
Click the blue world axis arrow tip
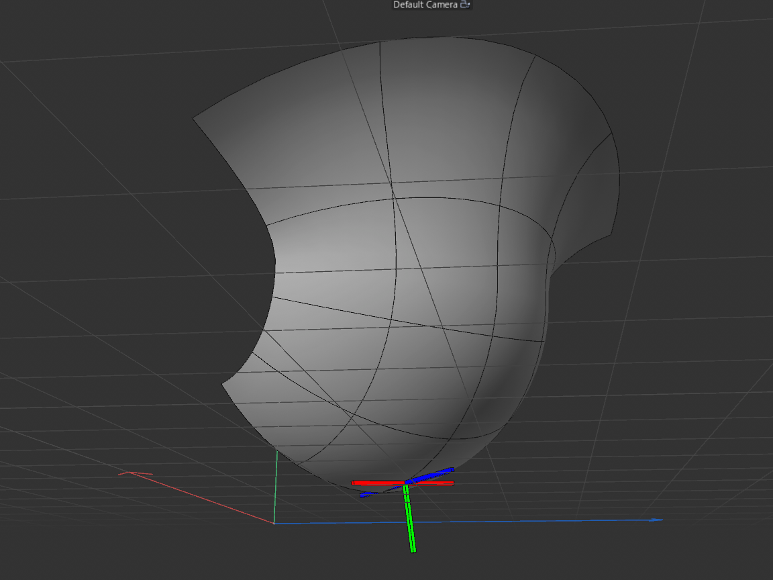658,520
